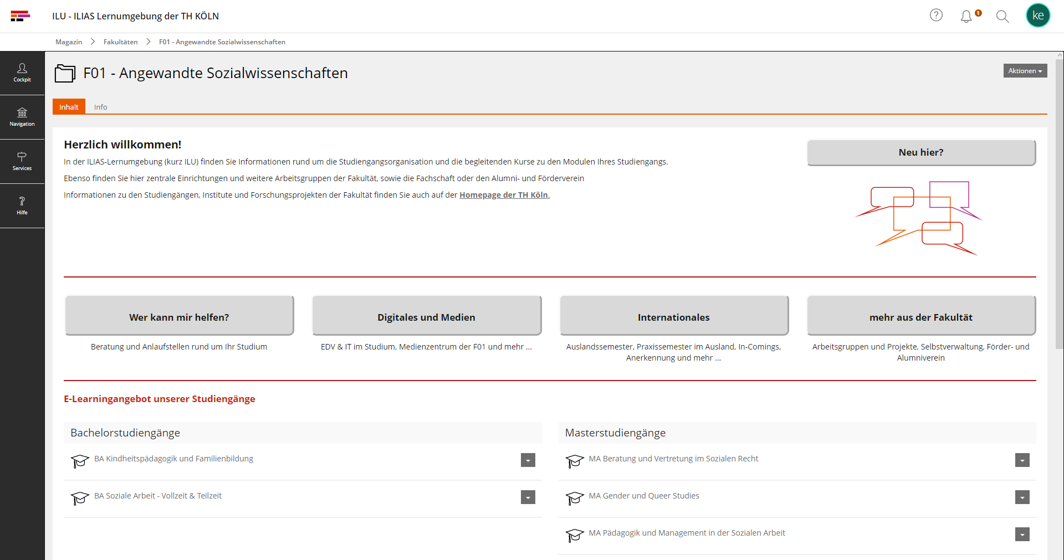The height and width of the screenshot is (560, 1064).
Task: Click the help question mark icon in header
Action: click(936, 16)
